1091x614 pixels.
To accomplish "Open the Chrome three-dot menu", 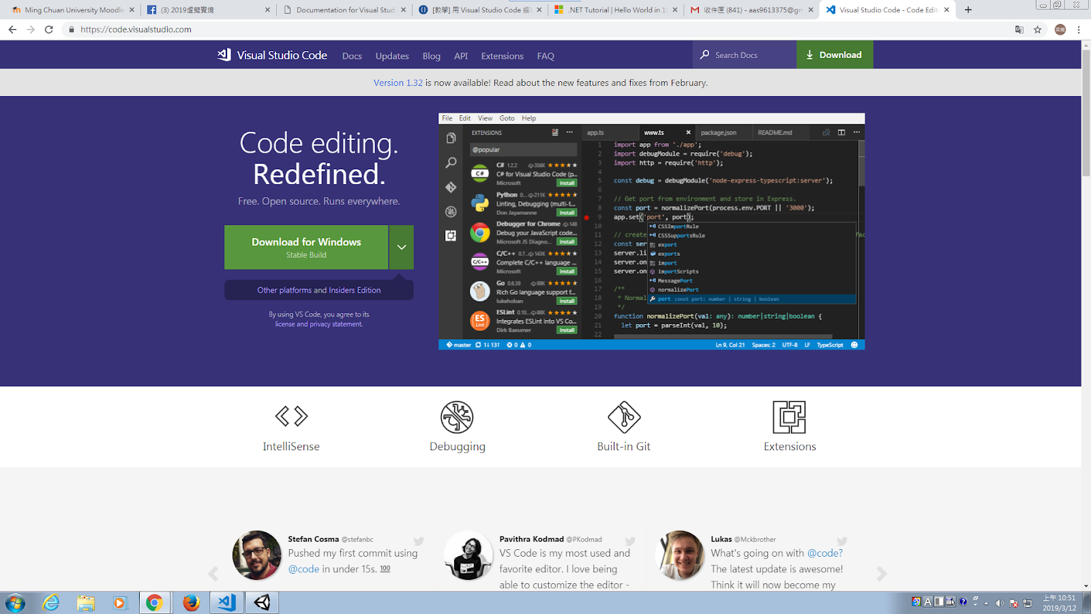I will pos(1079,29).
